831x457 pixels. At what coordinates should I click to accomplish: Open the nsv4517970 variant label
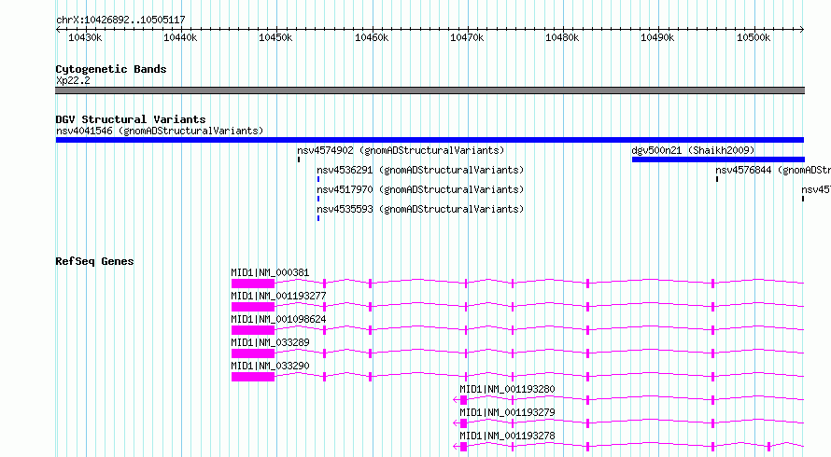[x=420, y=189]
